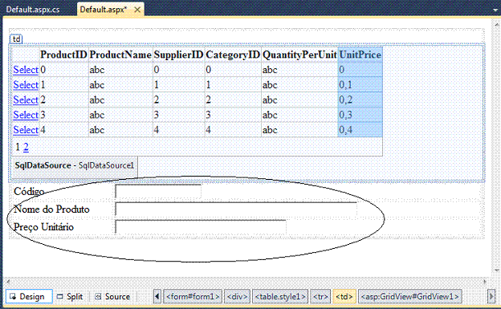Screen dimensions: 501x309
Task: Switch to Split view
Action: 70,296
